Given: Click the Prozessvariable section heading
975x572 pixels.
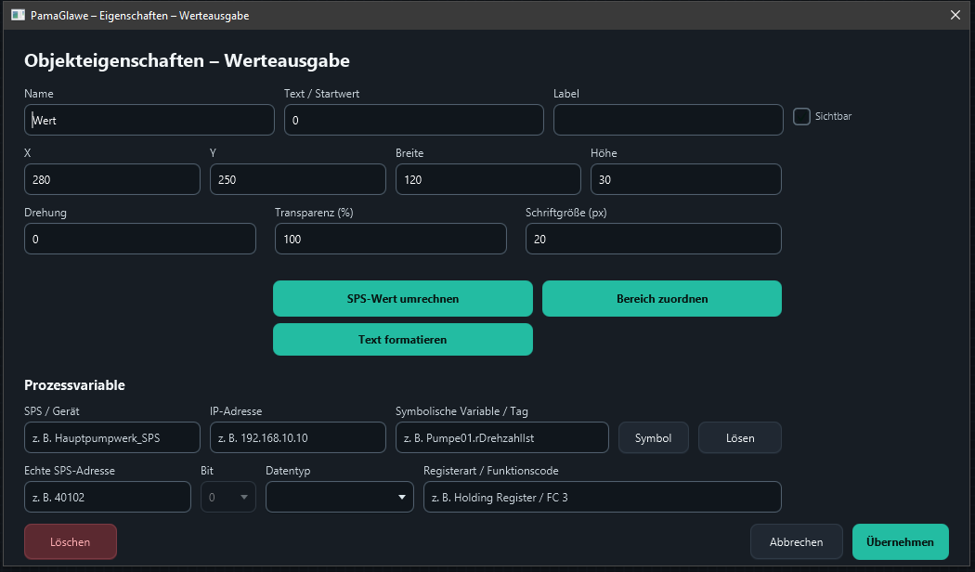Looking at the screenshot, I should point(74,384).
